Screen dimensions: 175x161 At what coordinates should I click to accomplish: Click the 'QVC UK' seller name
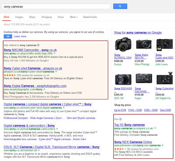click(119, 98)
